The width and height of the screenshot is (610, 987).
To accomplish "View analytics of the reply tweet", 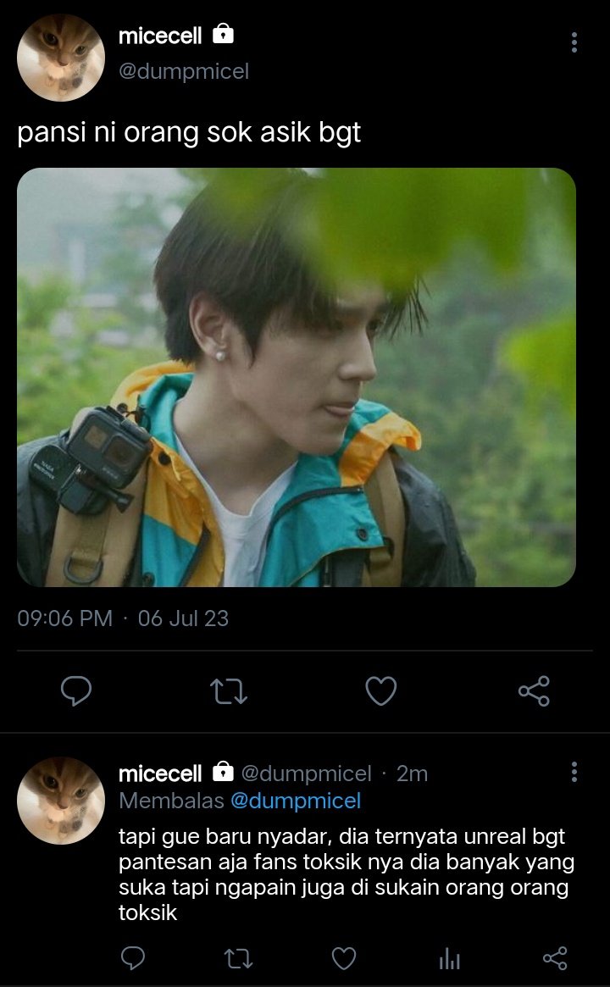I will pos(450,959).
